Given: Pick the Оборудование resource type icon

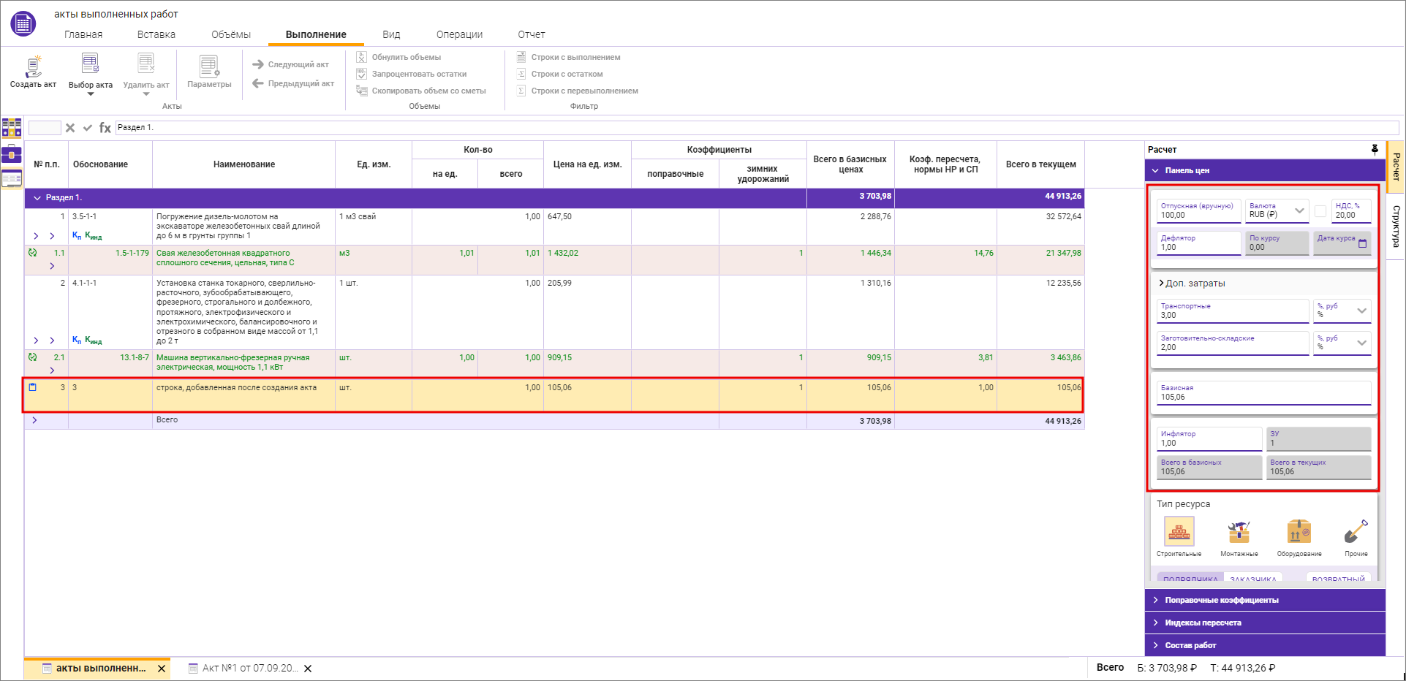Looking at the screenshot, I should (x=1299, y=532).
